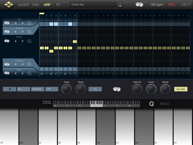The image size is (193, 145).
Task: Open the Up direction dropdown
Action: click(x=23, y=89)
